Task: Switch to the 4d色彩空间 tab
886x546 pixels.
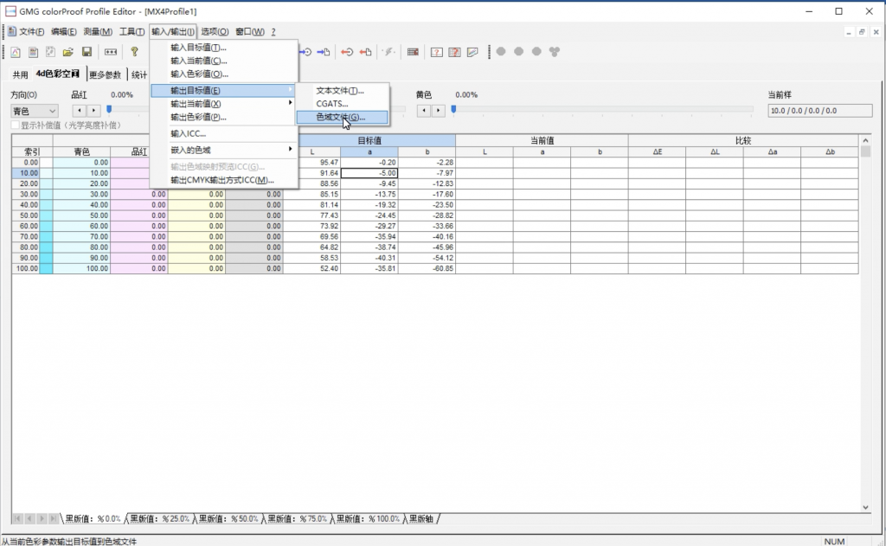Action: pos(58,74)
